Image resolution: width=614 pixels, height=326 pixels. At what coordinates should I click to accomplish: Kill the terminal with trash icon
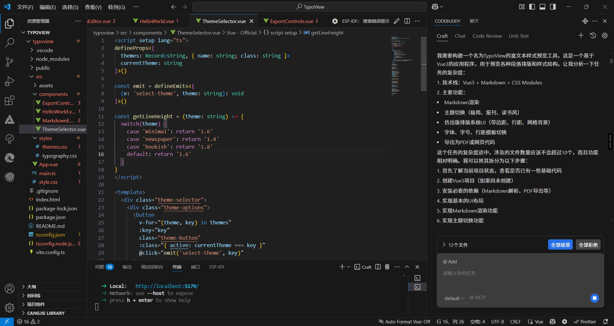(x=387, y=267)
